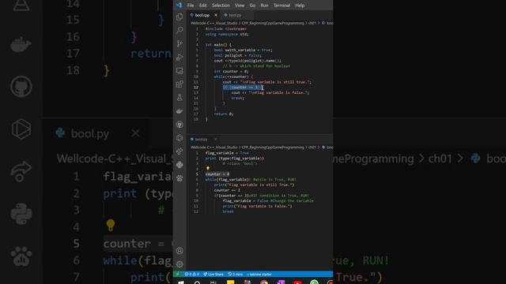Click the 'int main() {' line in bool.cpp
Viewport: 506px width, 284px height.
218,45
